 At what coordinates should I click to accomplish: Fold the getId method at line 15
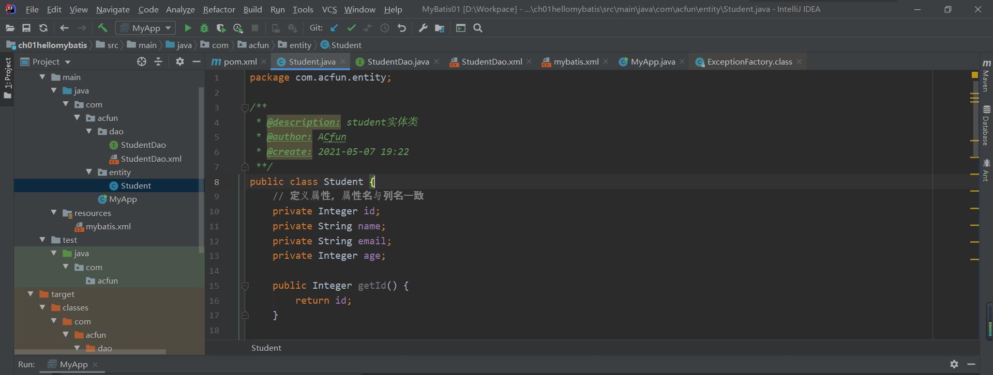pyautogui.click(x=245, y=286)
